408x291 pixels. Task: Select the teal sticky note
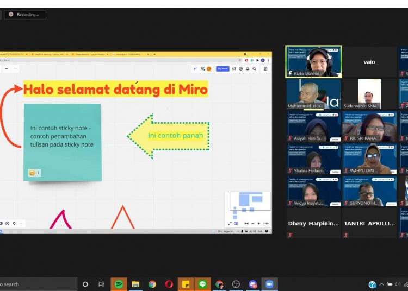[63, 142]
